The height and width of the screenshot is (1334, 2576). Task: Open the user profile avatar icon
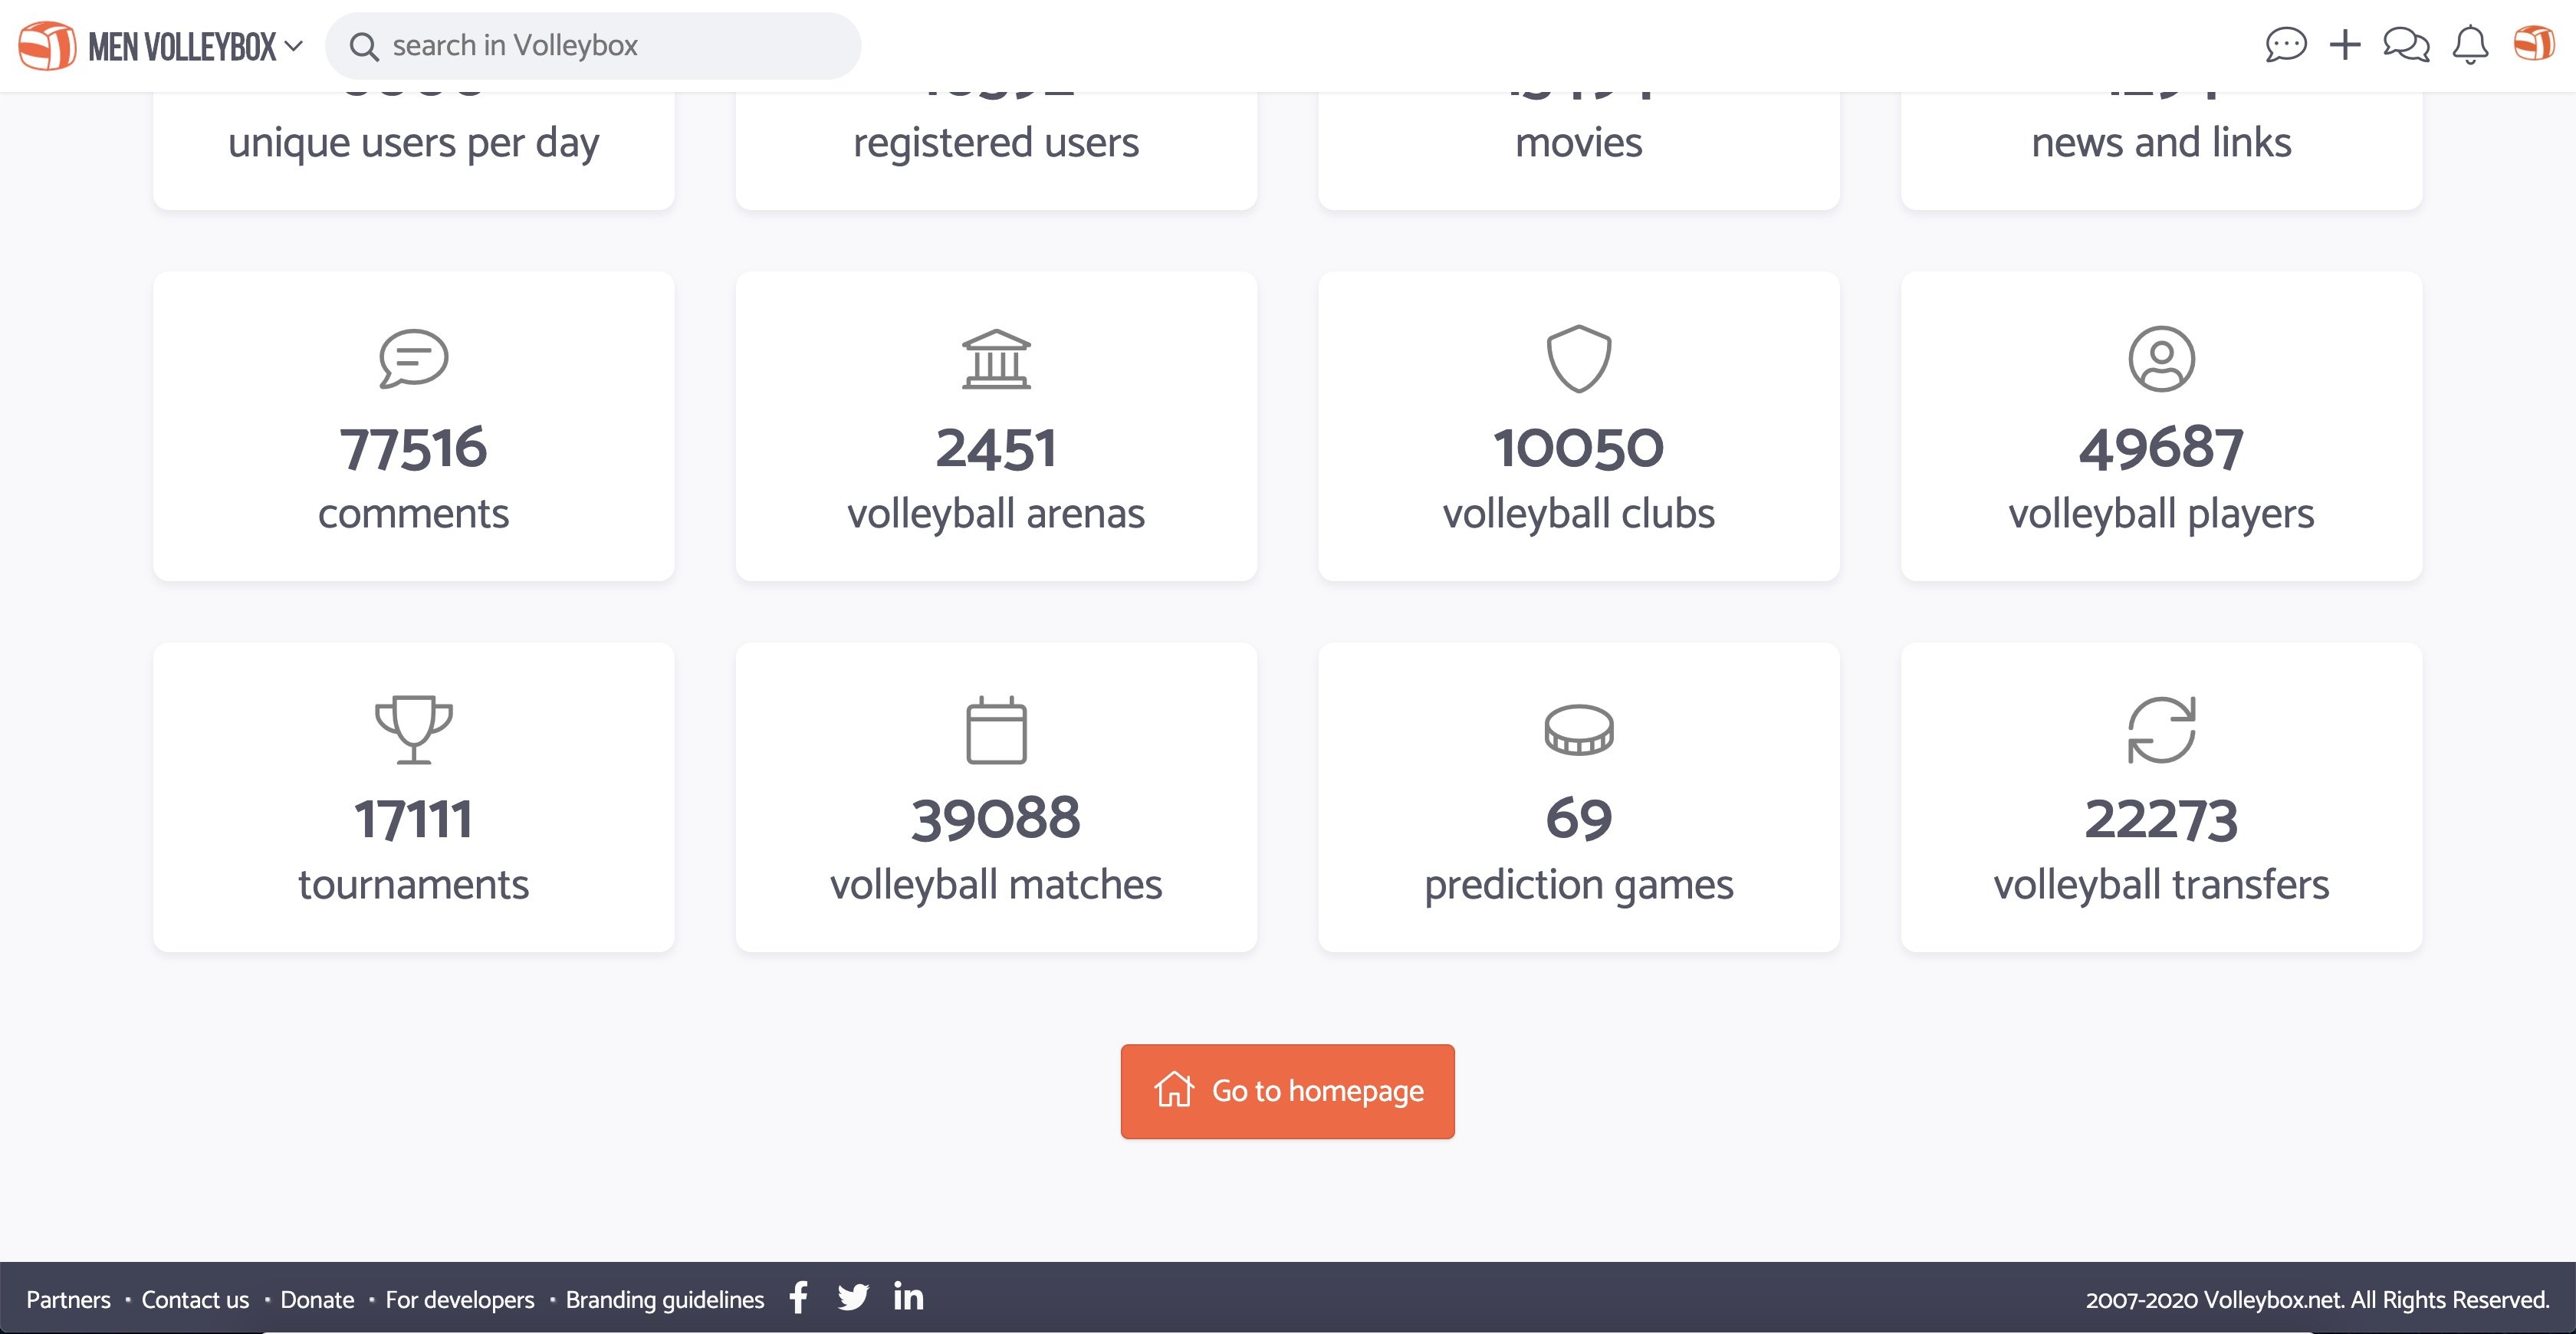(x=2534, y=44)
